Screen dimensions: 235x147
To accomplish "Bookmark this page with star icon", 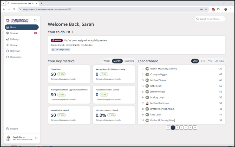I will 206,9.
